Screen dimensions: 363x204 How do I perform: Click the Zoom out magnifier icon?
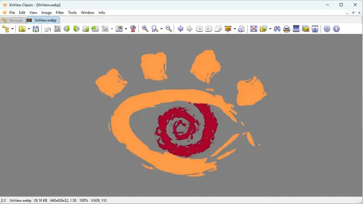point(169,29)
